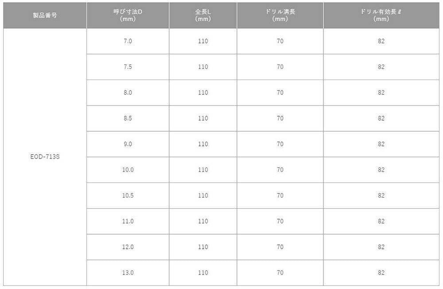This screenshot has height=289, width=443.
Task: Click the 10.0 diameter cell
Action: pyautogui.click(x=128, y=169)
